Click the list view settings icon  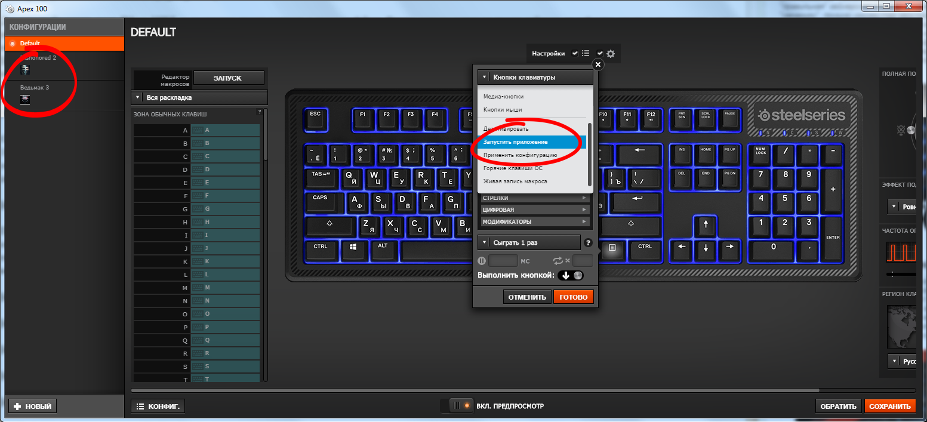[x=586, y=54]
